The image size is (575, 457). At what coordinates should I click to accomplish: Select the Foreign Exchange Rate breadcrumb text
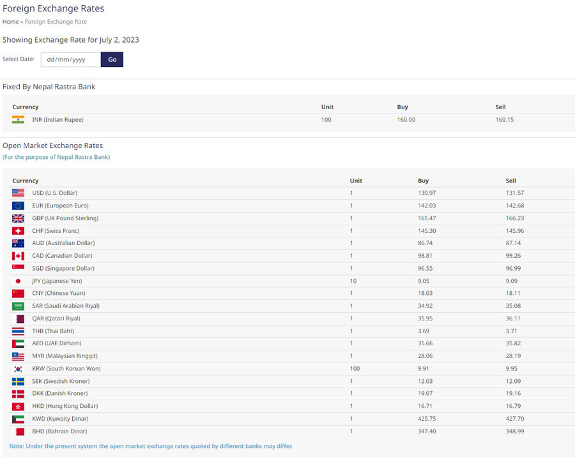(x=56, y=22)
